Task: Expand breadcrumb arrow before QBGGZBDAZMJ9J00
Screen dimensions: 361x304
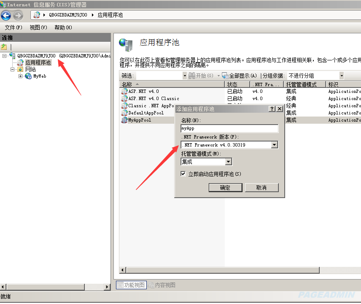Action: click(44, 15)
